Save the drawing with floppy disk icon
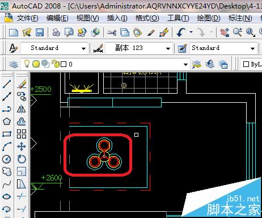The height and width of the screenshot is (218, 262). click(40, 32)
